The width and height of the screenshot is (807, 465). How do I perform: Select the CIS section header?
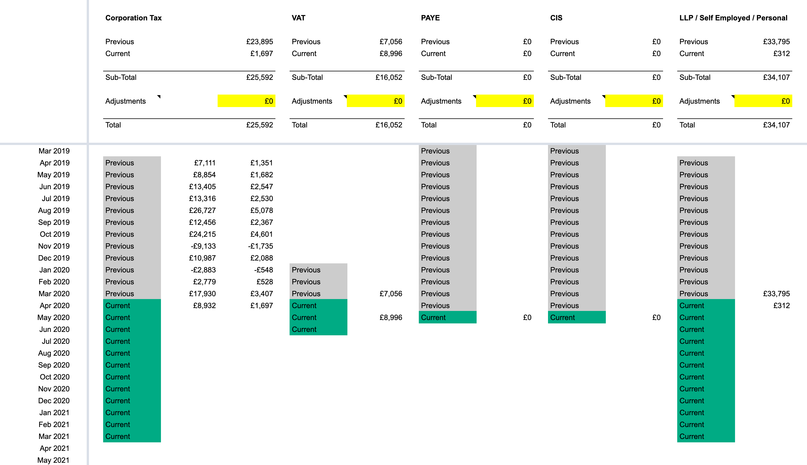556,18
